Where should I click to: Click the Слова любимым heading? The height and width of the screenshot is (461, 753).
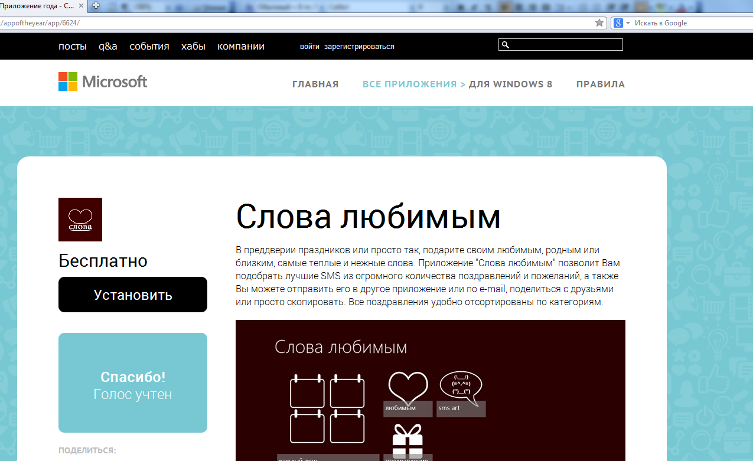point(368,217)
